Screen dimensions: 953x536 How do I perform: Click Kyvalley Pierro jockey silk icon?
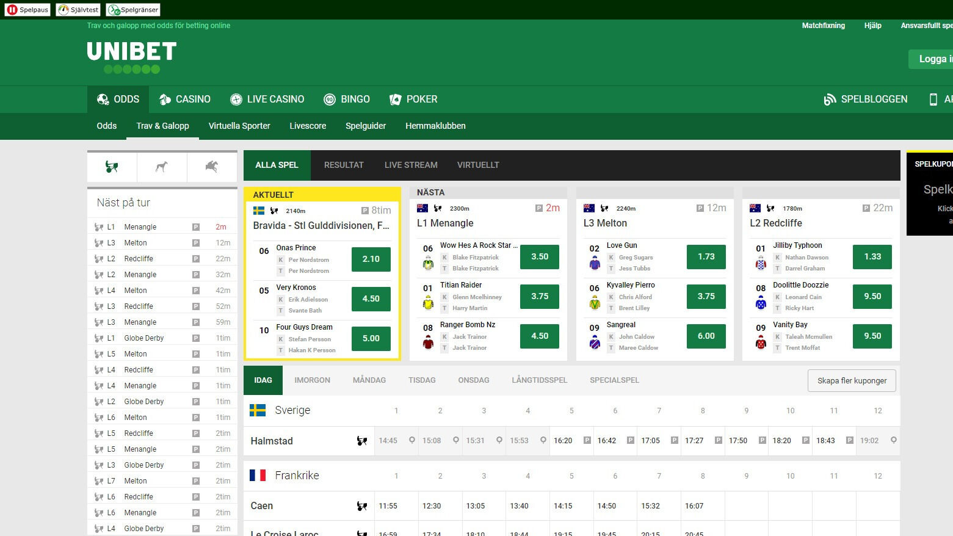coord(595,302)
